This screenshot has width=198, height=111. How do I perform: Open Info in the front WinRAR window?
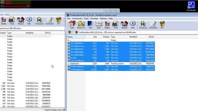click(133, 25)
